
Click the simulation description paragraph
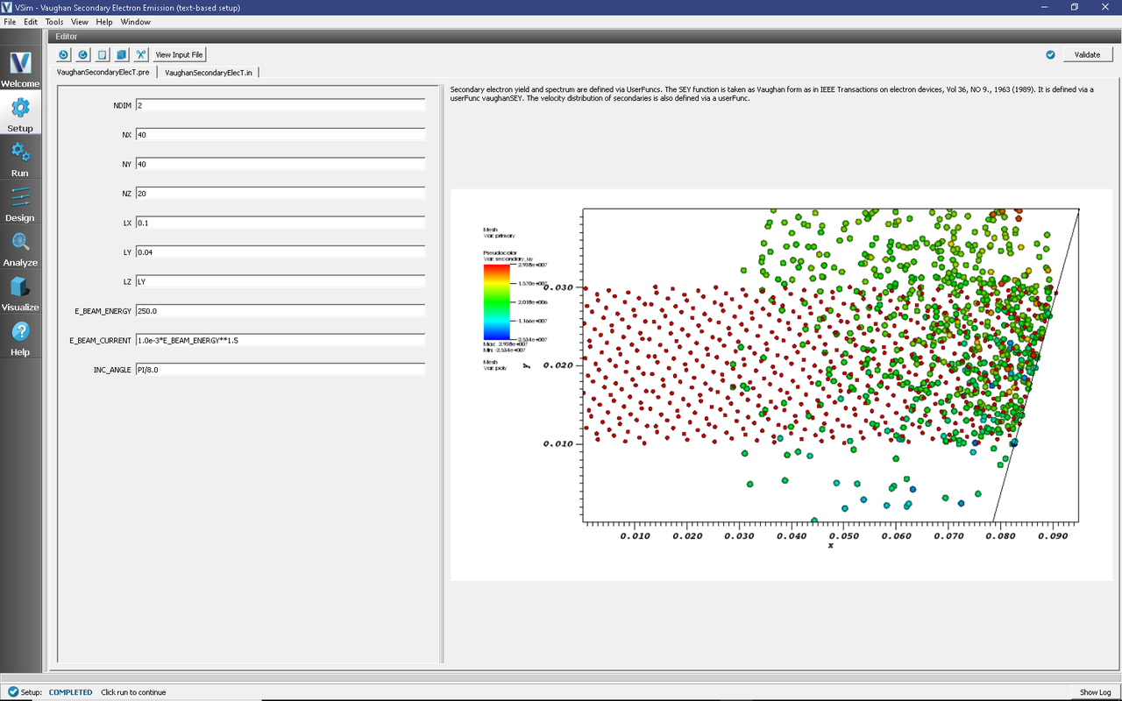[x=771, y=94]
